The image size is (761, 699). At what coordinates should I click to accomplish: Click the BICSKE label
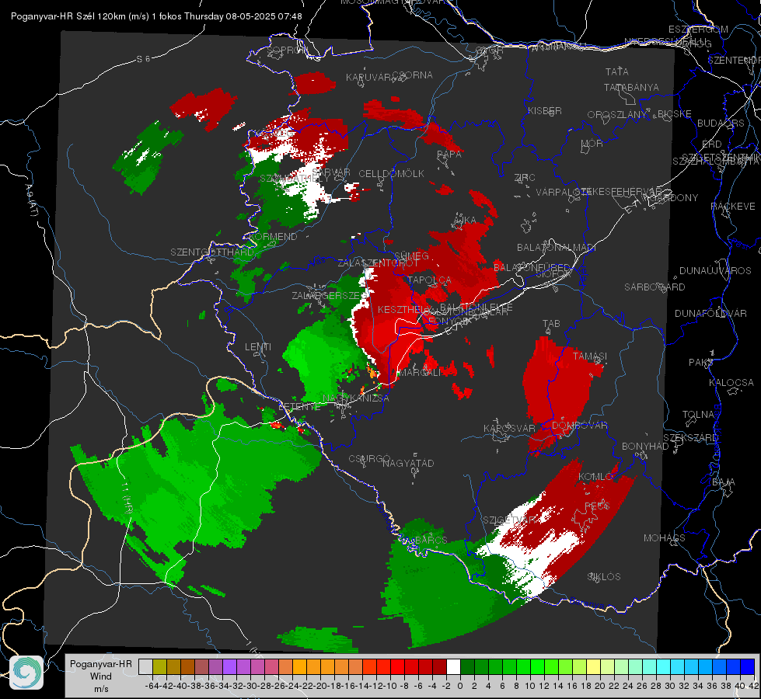(x=675, y=113)
